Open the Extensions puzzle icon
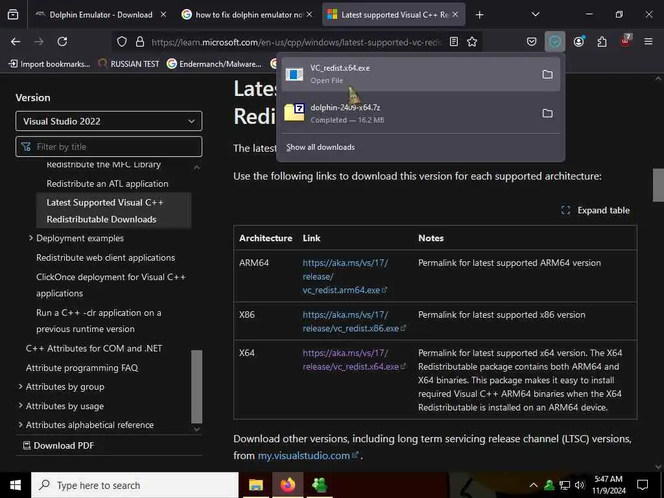Viewport: 664px width, 498px height. [602, 41]
